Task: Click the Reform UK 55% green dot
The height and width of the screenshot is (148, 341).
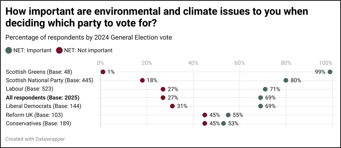Action: click(x=228, y=115)
